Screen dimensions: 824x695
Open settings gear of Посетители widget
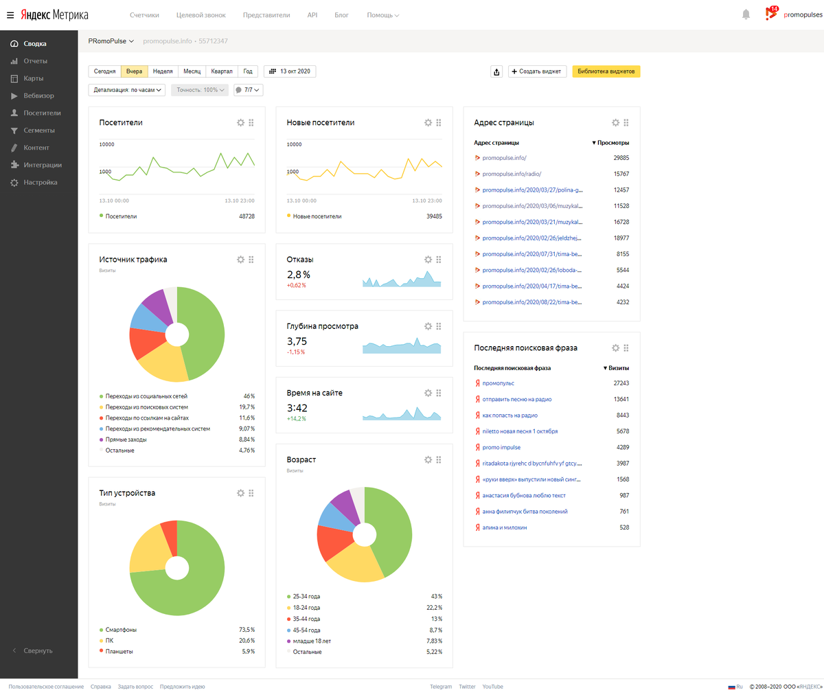(x=240, y=123)
